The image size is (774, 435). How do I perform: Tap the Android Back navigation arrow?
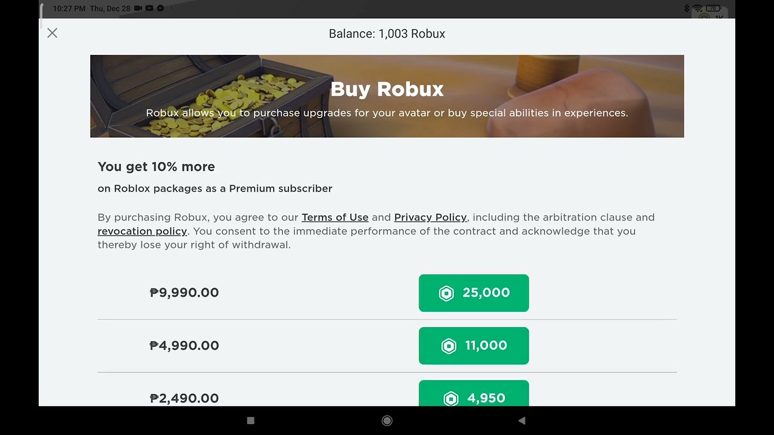tap(522, 420)
